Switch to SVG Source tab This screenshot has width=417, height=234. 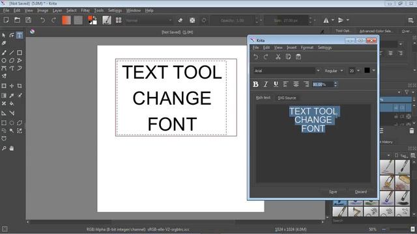pos(287,98)
